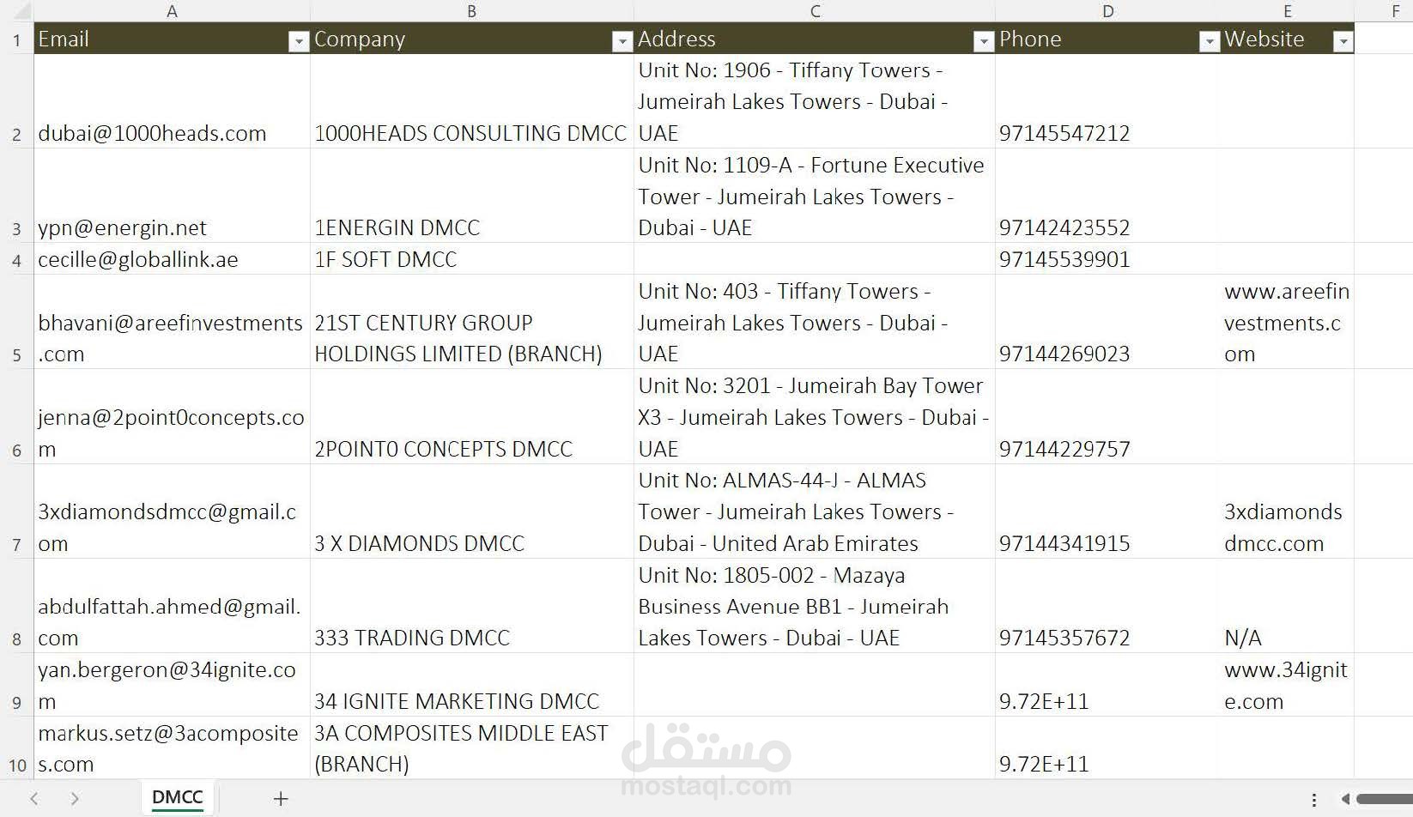Viewport: 1413px width, 817px height.
Task: Select address cell with Mazaya Business Avenue
Action: (815, 606)
